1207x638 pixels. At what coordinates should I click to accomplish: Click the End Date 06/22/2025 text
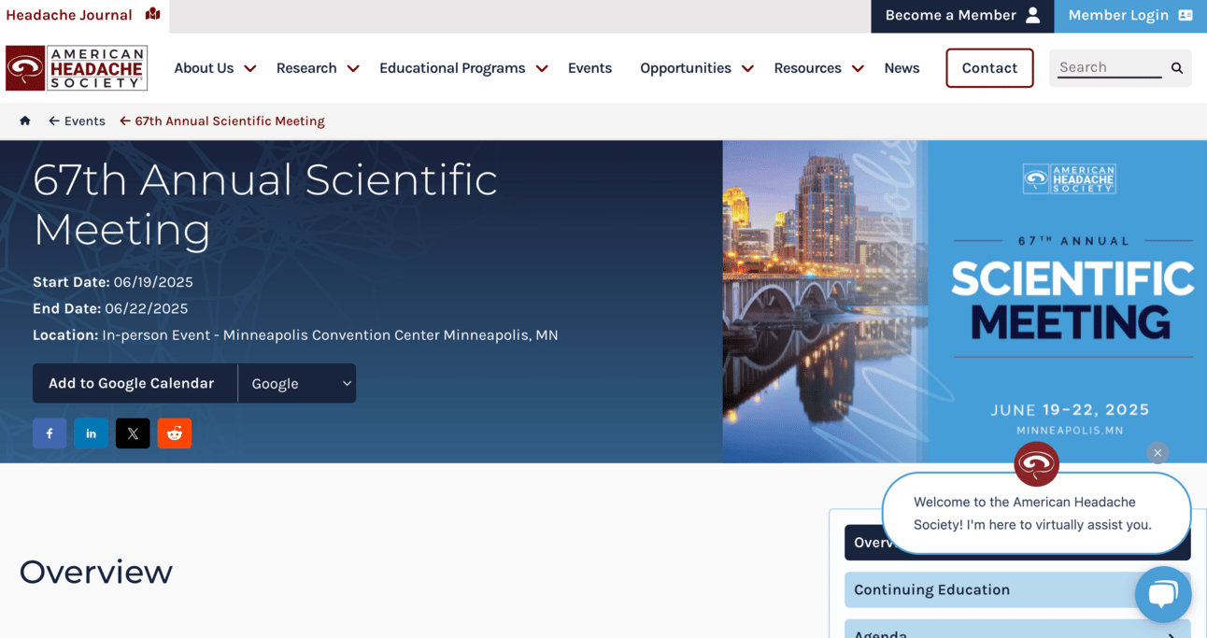pyautogui.click(x=110, y=308)
